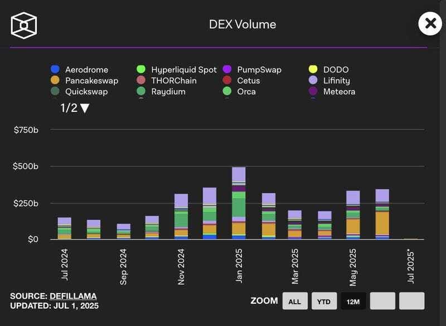The image size is (446, 326).
Task: Go to next legend page arrow
Action: click(x=85, y=108)
